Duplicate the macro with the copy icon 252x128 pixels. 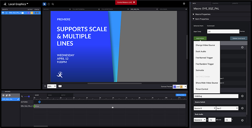(7, 95)
